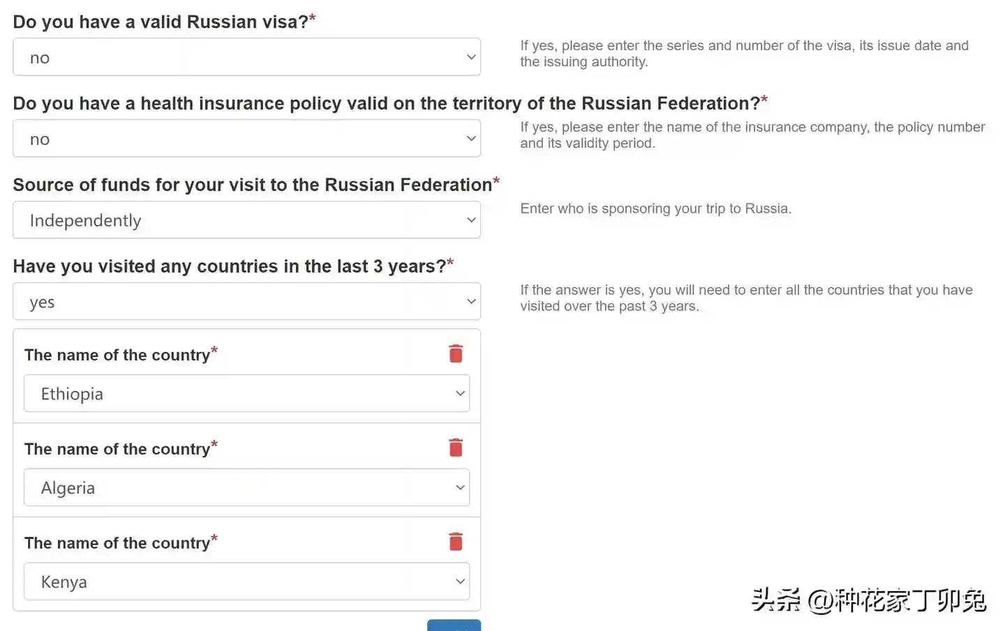Viewport: 1005px width, 631px height.
Task: Click the "Have you visited any countries" label
Action: tap(229, 266)
